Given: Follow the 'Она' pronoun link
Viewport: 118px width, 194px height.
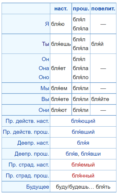Looking at the screenshot, I should coord(44,68).
